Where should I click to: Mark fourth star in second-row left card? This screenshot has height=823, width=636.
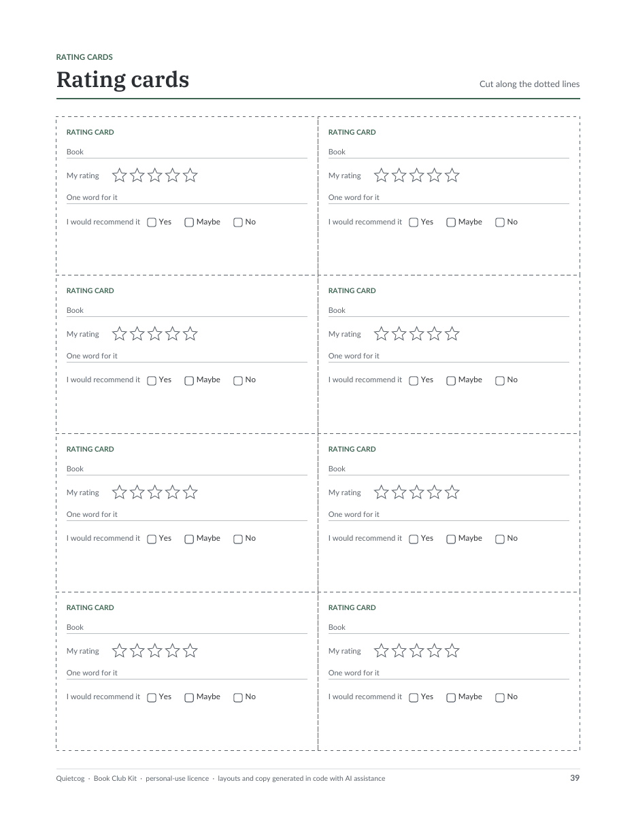pyautogui.click(x=173, y=334)
